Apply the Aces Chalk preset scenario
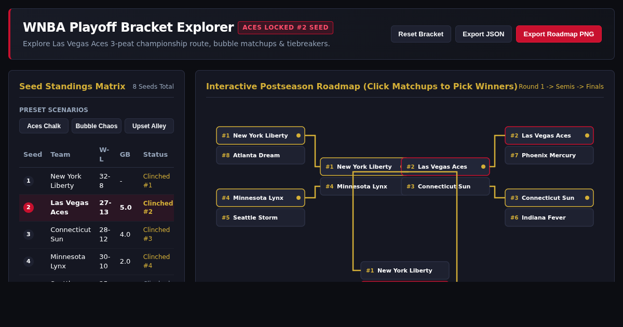The width and height of the screenshot is (623, 327). [44, 126]
